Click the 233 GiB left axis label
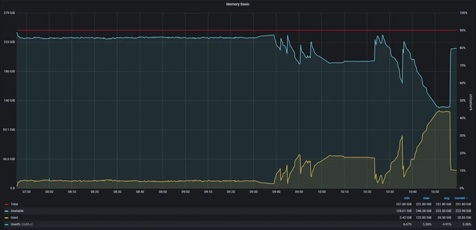Screen dimensions: 476x230 pos(9,42)
